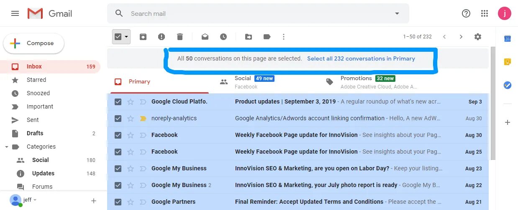Open the Google apps grid
The width and height of the screenshot is (518, 210).
(x=485, y=13)
